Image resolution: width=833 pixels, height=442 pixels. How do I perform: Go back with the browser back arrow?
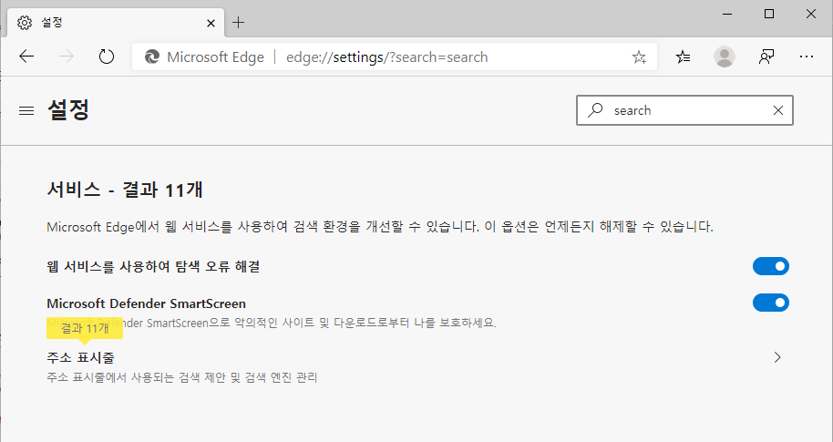point(26,57)
